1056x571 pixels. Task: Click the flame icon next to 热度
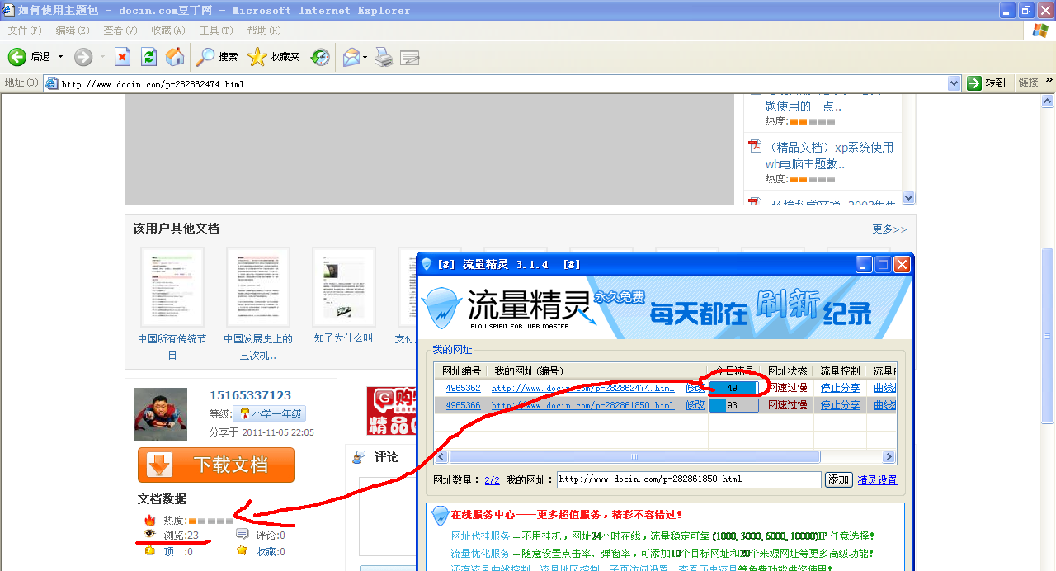click(x=149, y=521)
